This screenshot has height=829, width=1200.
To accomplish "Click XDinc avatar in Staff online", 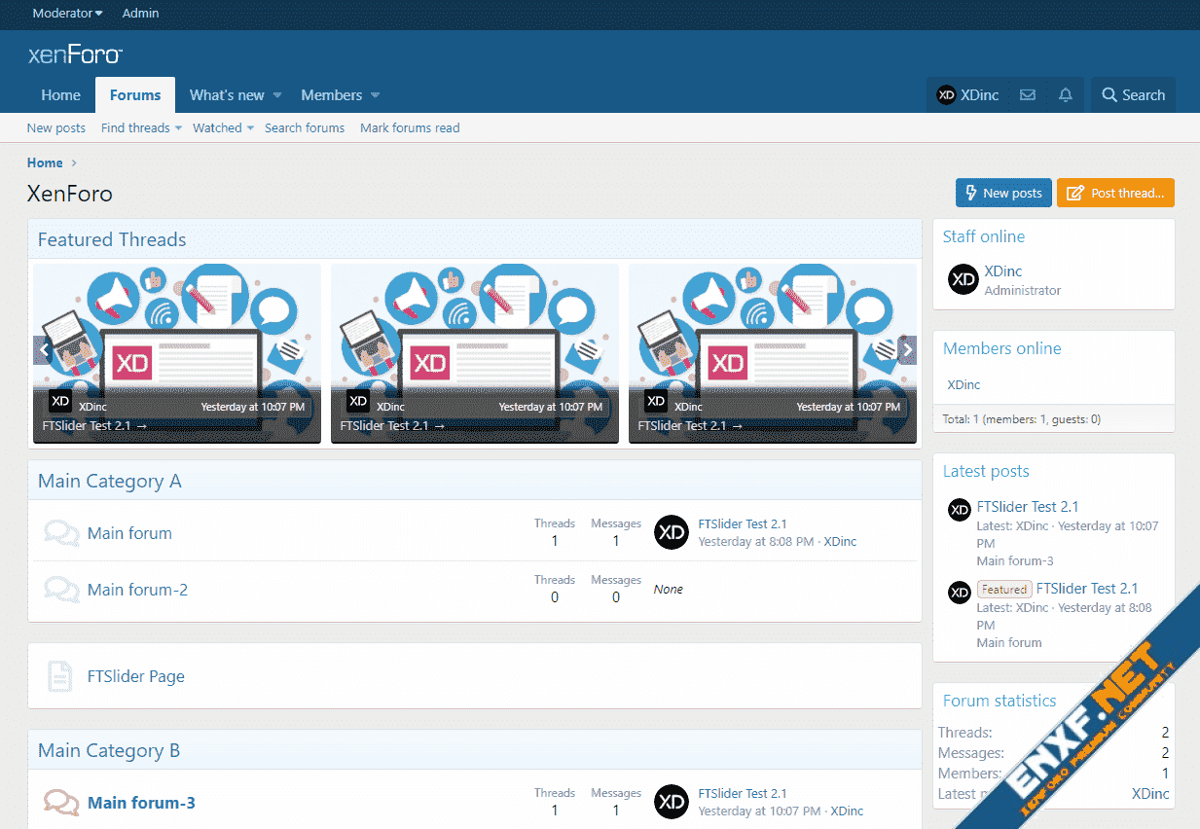I will click(964, 279).
